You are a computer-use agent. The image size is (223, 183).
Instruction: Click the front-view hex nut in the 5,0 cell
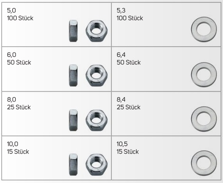coord(97,31)
